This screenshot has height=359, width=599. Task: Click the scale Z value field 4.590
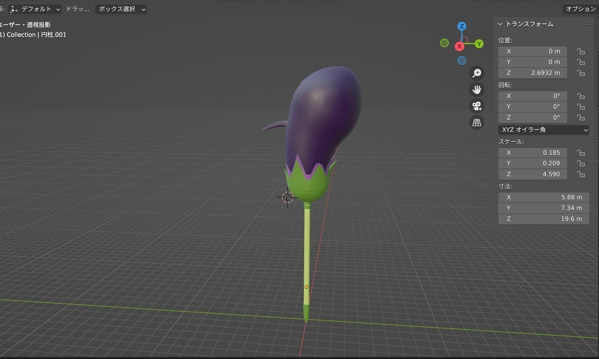click(532, 174)
